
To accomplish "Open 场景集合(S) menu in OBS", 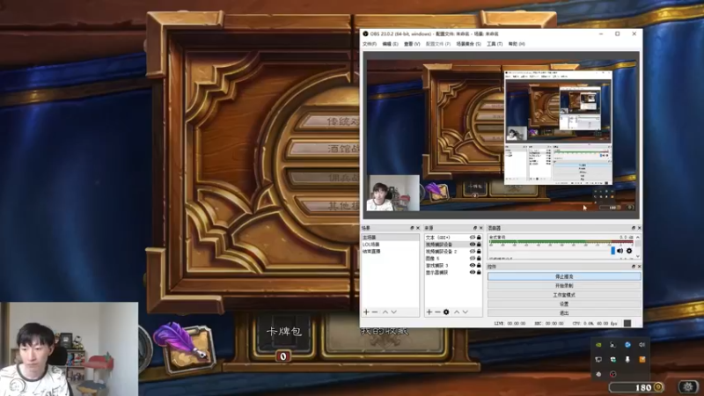I will [469, 44].
